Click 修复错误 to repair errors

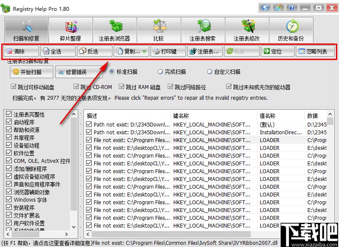(x=79, y=72)
